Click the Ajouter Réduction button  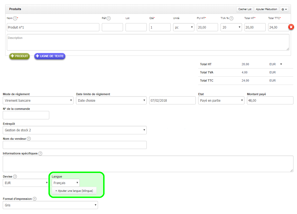coord(267,9)
